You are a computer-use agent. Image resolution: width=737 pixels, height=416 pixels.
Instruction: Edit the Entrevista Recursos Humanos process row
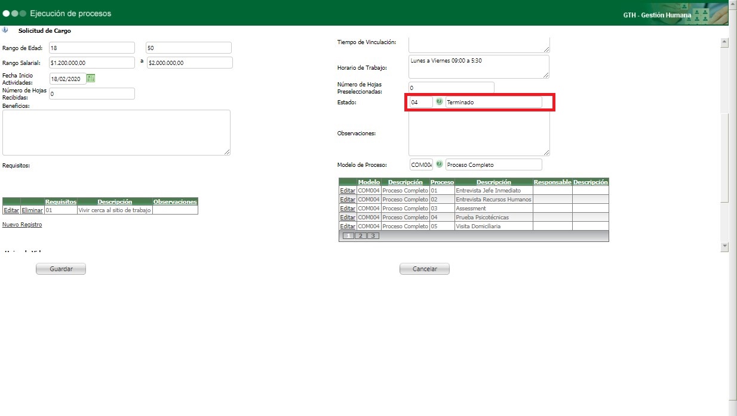pyautogui.click(x=348, y=200)
